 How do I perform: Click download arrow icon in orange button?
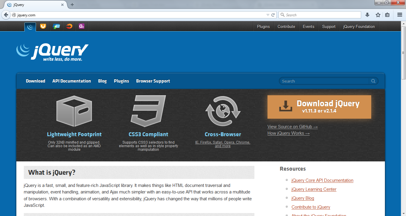[x=285, y=106]
